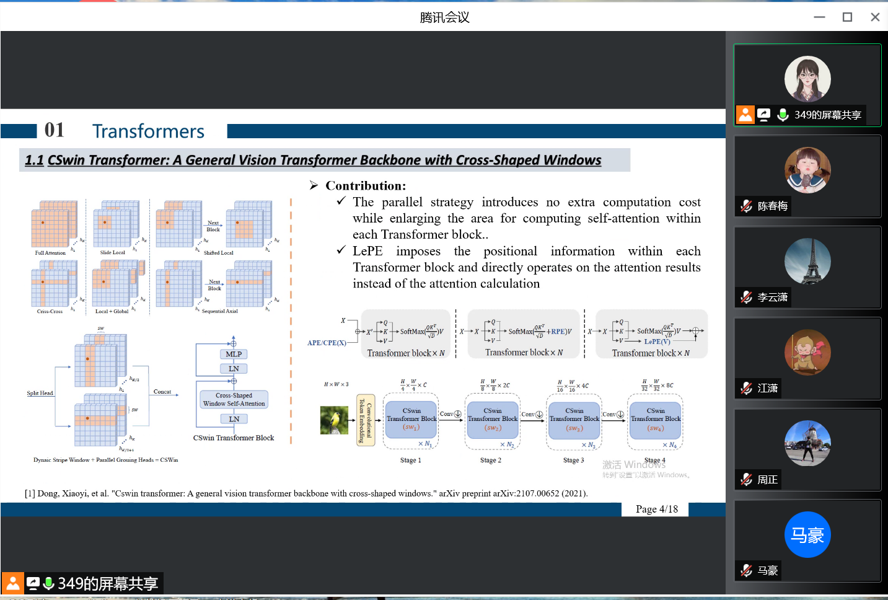Click the CSwin Transformer Block diagram caption
The image size is (888, 600).
coord(234,438)
